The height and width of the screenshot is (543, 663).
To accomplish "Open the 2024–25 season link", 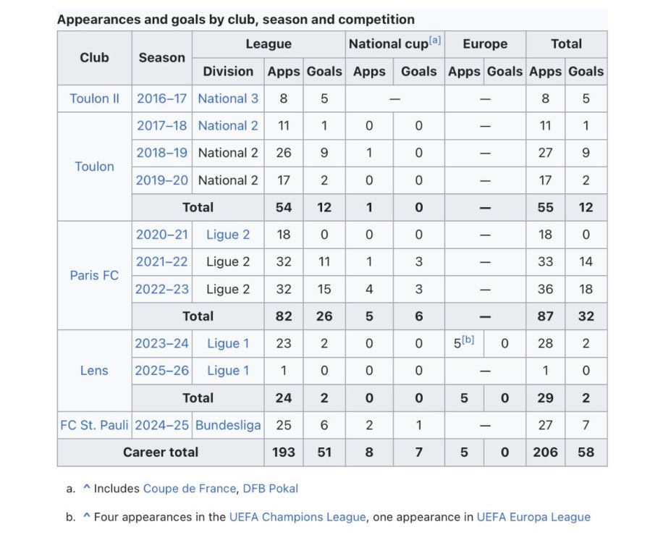I will coord(161,426).
